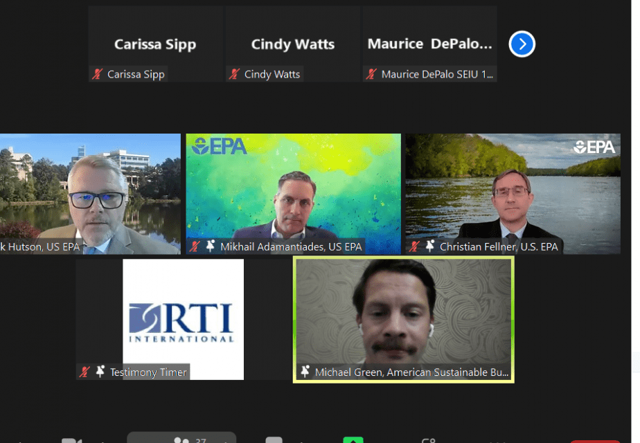Select the Cindy Watts participant tile
640x443 pixels.
(x=292, y=44)
